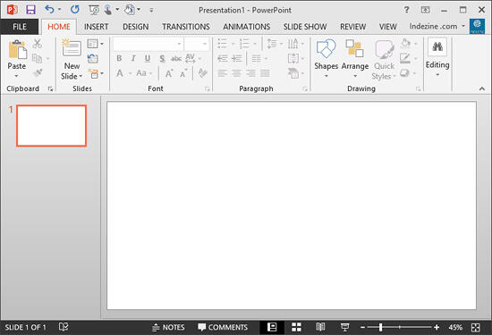Open the Font dialog launcher
Viewport: 492px width, 335px height.
[207, 89]
